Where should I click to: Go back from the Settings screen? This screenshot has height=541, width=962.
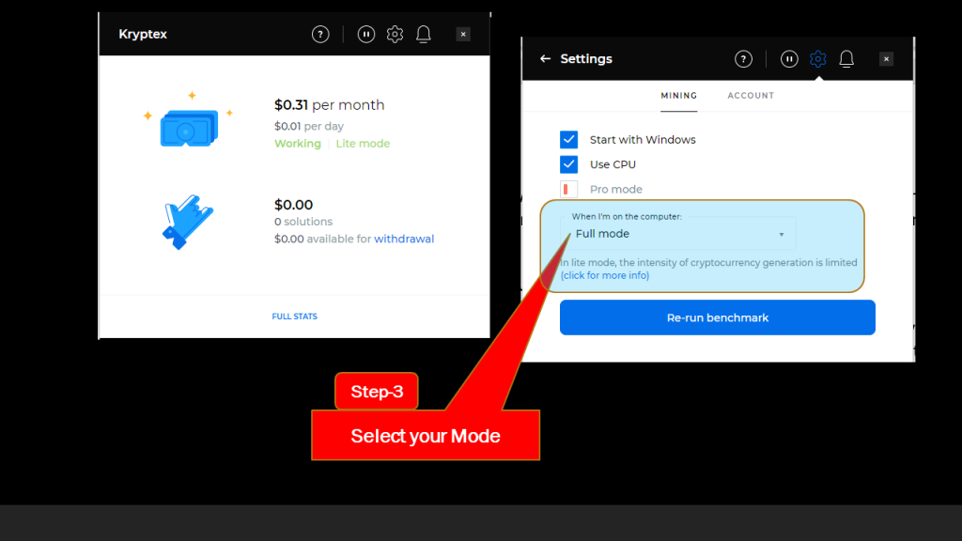point(545,59)
